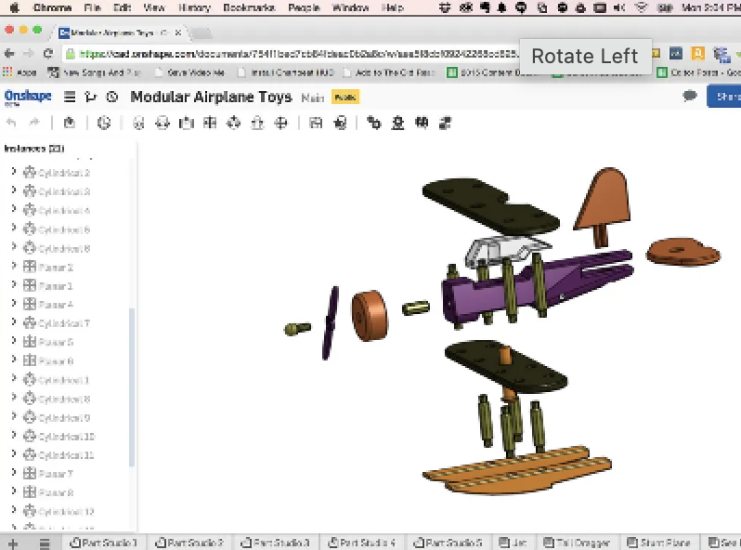Open the Onshape hamburger document menu
Screen dimensions: 741x550
coord(70,97)
